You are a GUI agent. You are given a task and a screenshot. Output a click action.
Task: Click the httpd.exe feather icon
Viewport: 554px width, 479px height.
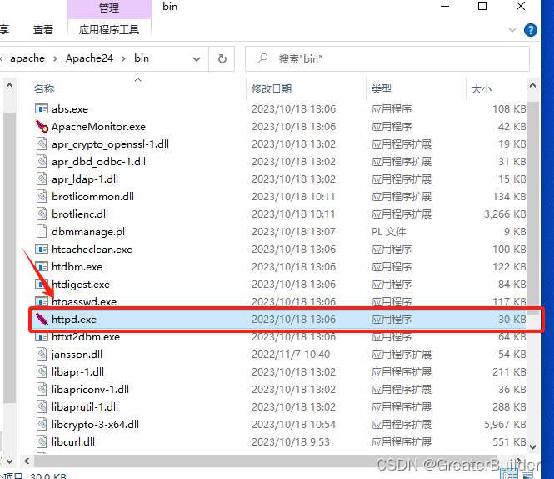coord(42,319)
